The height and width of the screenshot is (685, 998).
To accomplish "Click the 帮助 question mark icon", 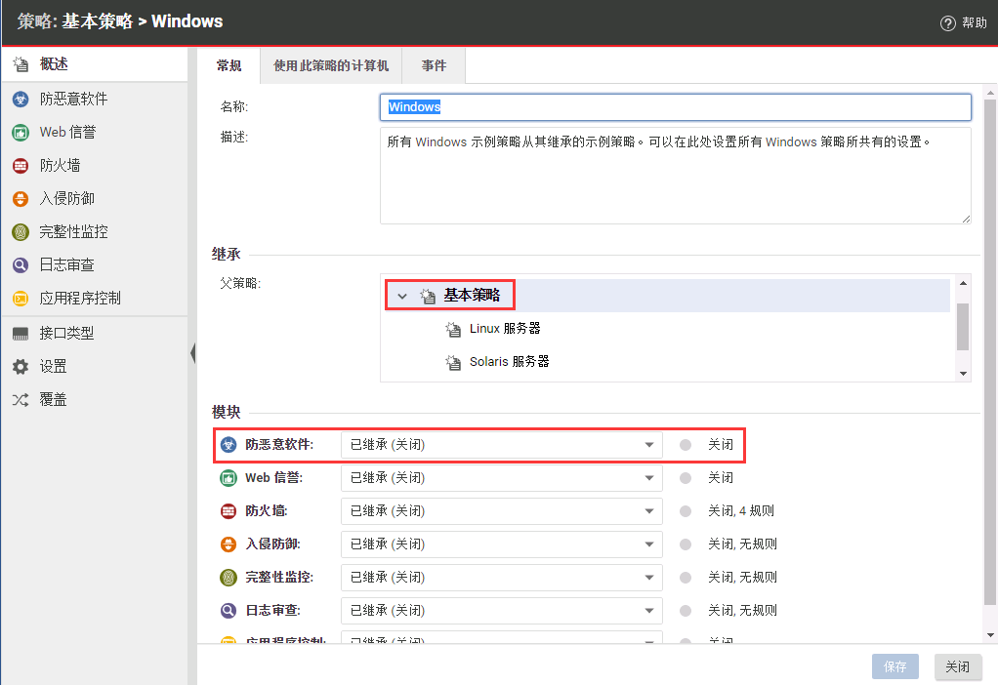I will pyautogui.click(x=947, y=23).
